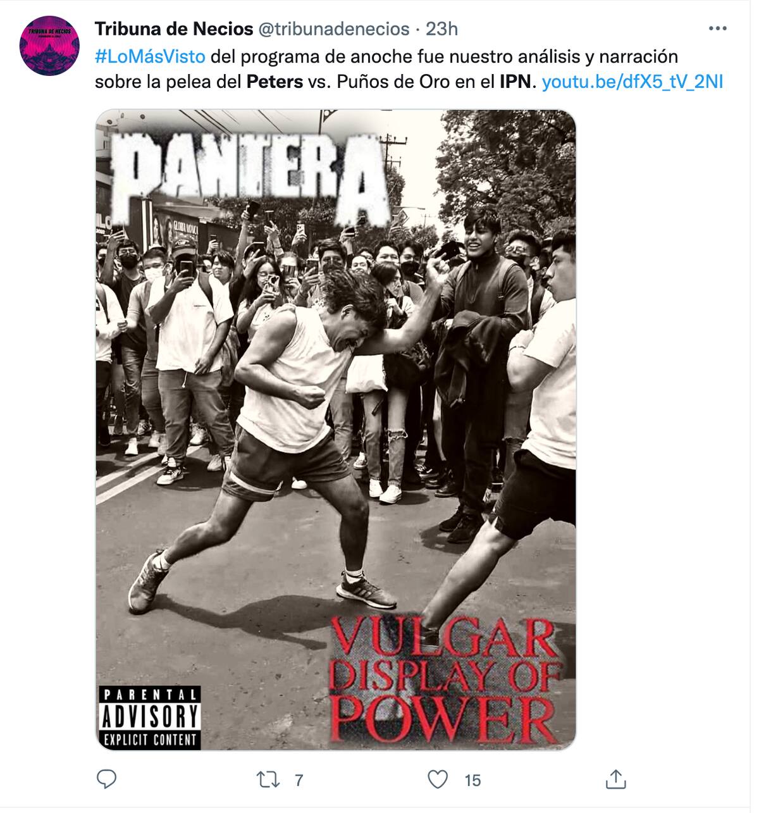Retweet using the arrows icon
This screenshot has width=759, height=813.
point(268,779)
